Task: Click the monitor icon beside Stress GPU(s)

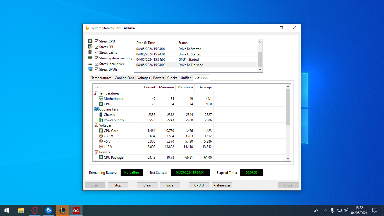Action: (90, 69)
